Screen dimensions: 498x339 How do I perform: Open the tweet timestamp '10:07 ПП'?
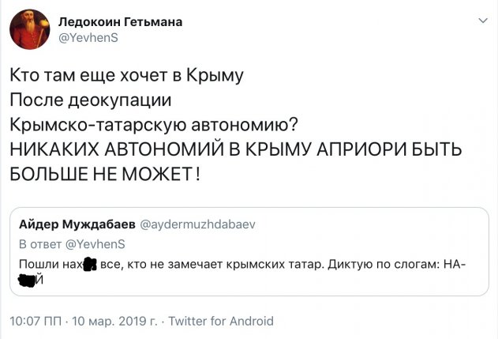[x=41, y=321]
